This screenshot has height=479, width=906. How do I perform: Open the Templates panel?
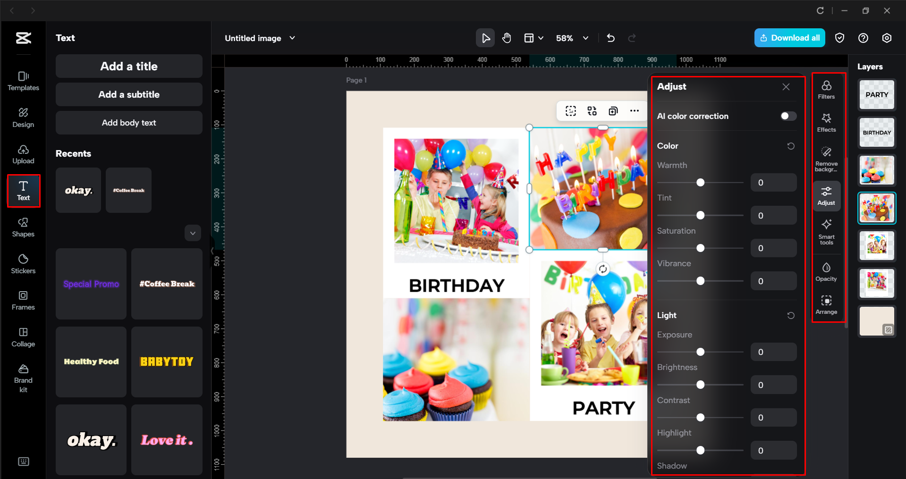click(x=23, y=81)
